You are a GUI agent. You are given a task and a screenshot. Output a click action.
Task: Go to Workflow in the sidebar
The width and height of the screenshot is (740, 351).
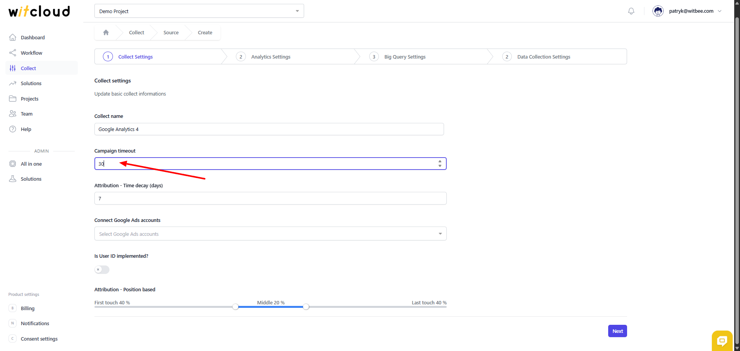pyautogui.click(x=31, y=53)
